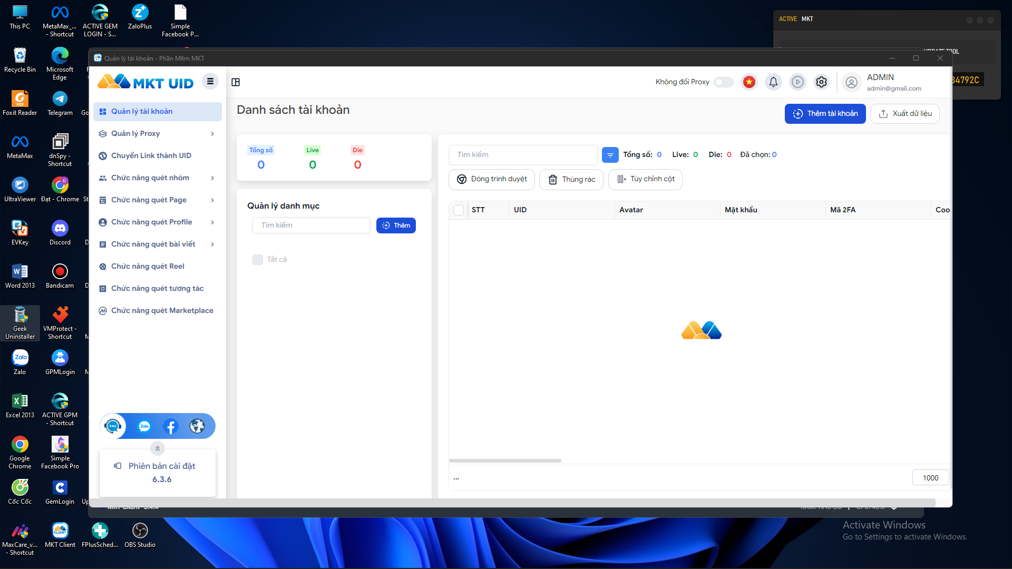This screenshot has width=1012, height=569.
Task: Open customer support headset icon
Action: point(113,426)
